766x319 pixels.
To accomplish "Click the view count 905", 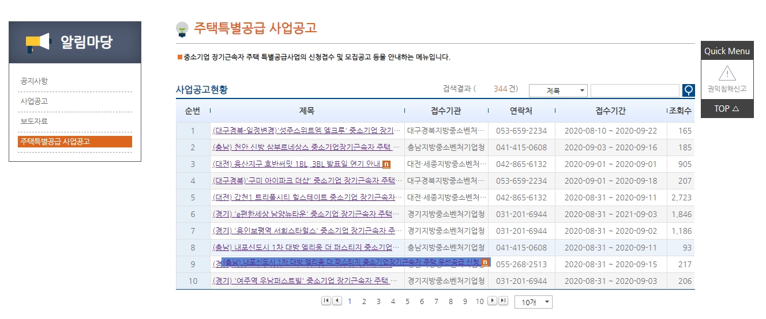I will tap(685, 164).
